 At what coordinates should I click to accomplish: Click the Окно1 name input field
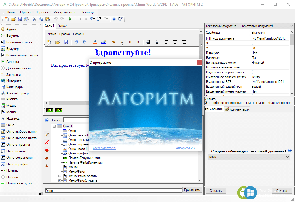113,191
